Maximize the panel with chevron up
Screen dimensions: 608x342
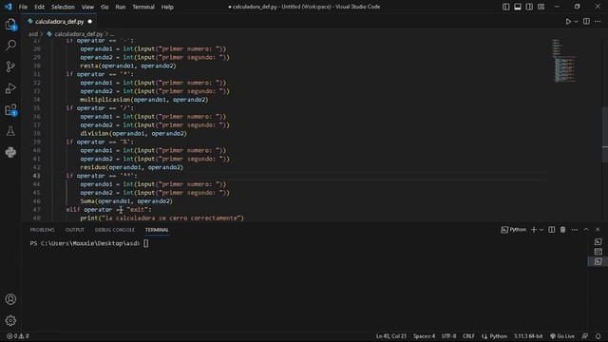[x=586, y=230]
